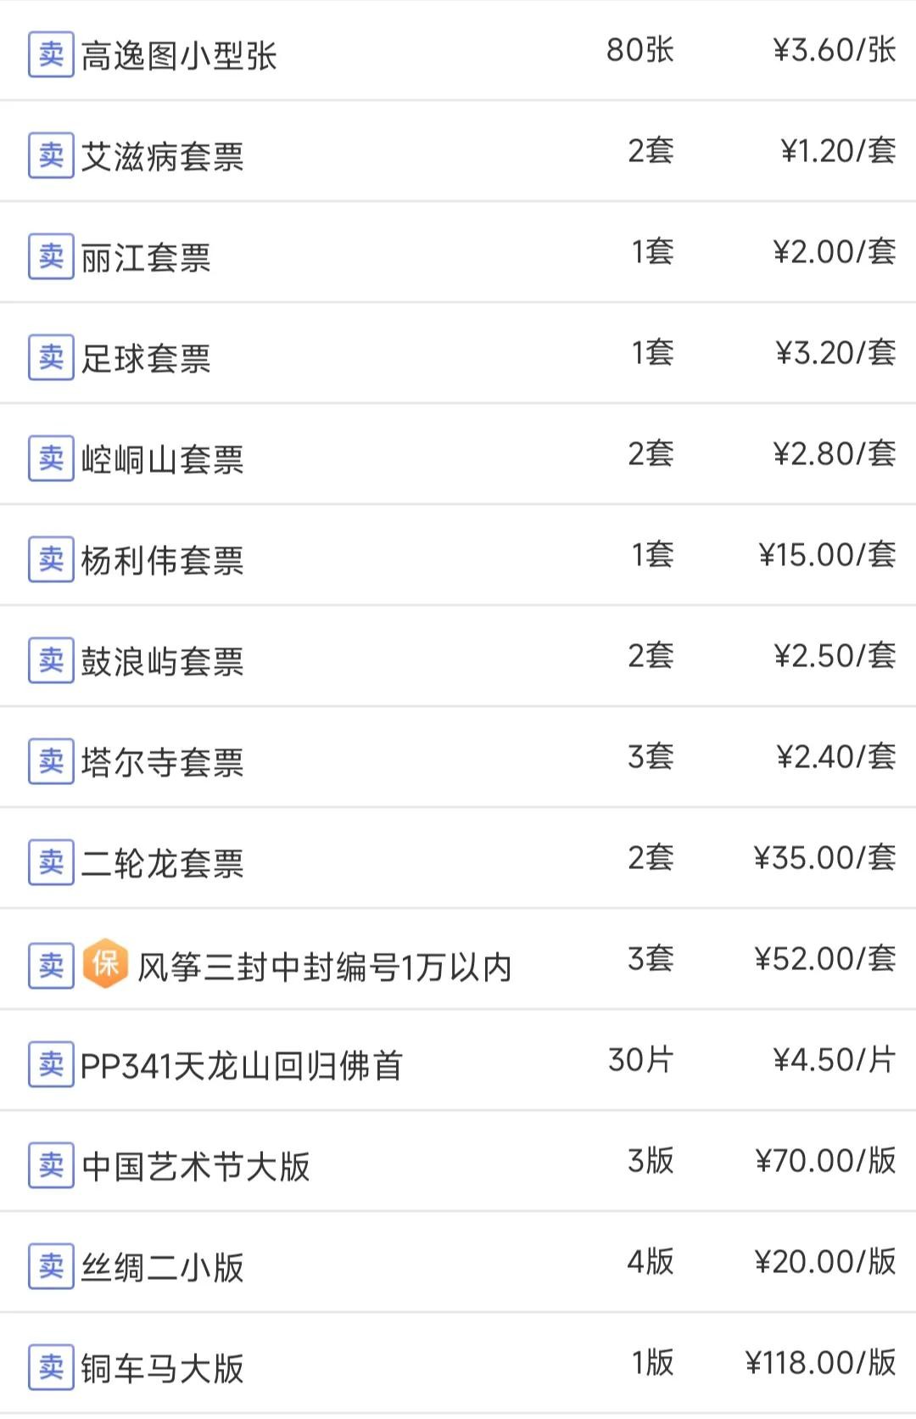Screen dimensions: 916x1419
Task: Select the 中国艺术节大版 entry
Action: tap(196, 1166)
